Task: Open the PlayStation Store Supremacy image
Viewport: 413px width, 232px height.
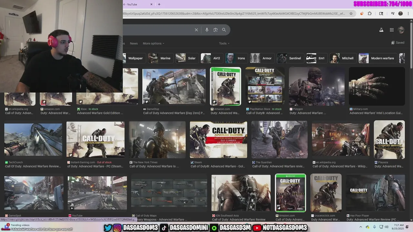Action: [265, 86]
